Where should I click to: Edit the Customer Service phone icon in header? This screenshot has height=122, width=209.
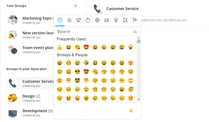coord(98,9)
